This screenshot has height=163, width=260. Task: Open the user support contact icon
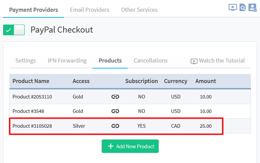[x=253, y=8]
